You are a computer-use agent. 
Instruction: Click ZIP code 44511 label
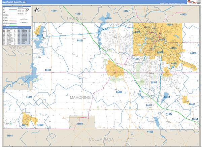click(x=136, y=59)
